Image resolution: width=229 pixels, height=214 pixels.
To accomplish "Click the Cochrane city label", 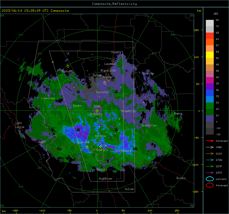I will [83, 142].
